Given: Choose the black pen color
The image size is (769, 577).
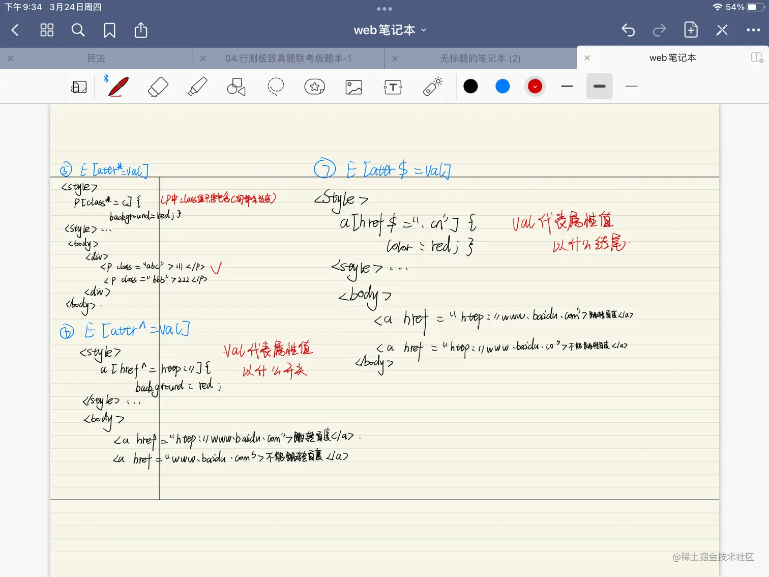Looking at the screenshot, I should pos(471,86).
